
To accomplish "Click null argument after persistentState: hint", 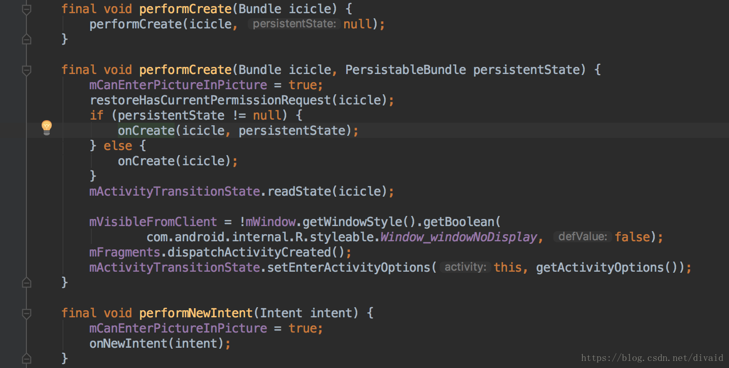I will click(357, 24).
